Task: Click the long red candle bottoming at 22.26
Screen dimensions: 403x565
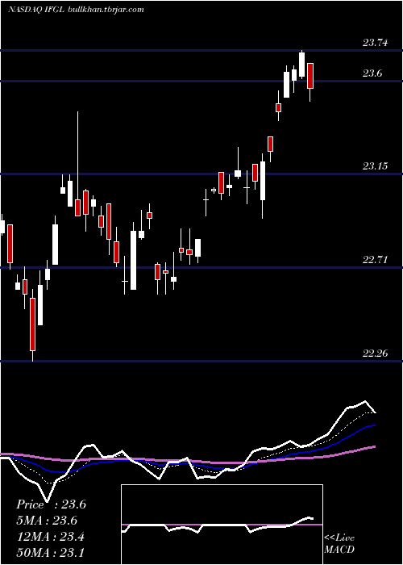Action: pyautogui.click(x=32, y=324)
